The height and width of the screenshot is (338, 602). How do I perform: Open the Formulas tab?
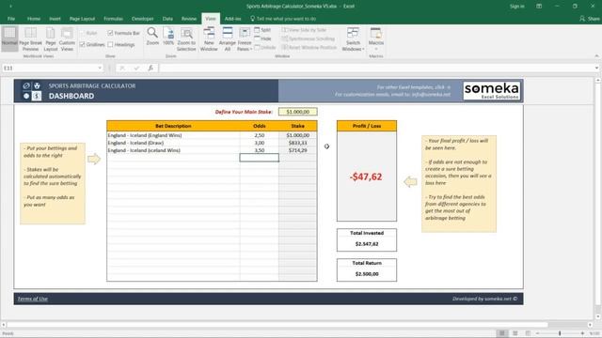pyautogui.click(x=113, y=19)
